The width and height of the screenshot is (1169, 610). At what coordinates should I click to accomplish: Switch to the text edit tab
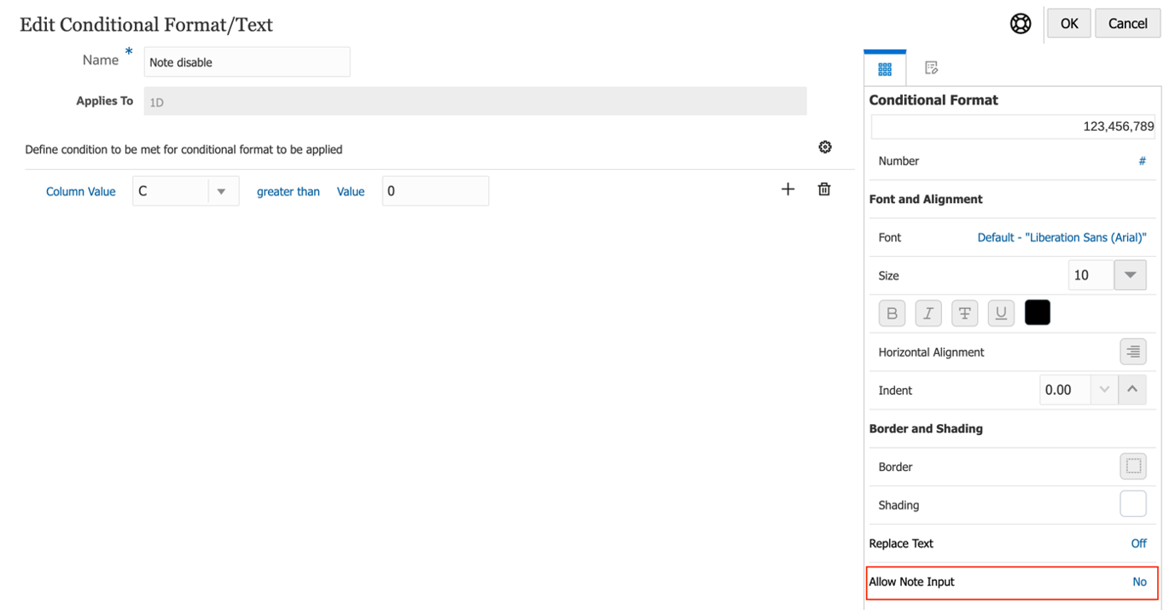931,68
